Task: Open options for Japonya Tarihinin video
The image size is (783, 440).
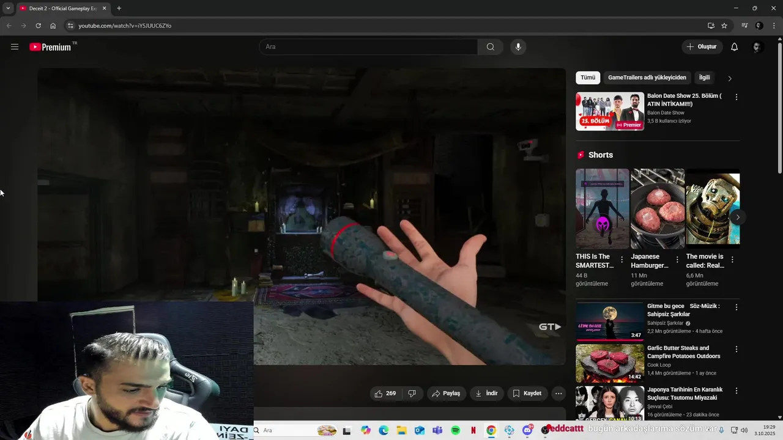Action: 737,391
